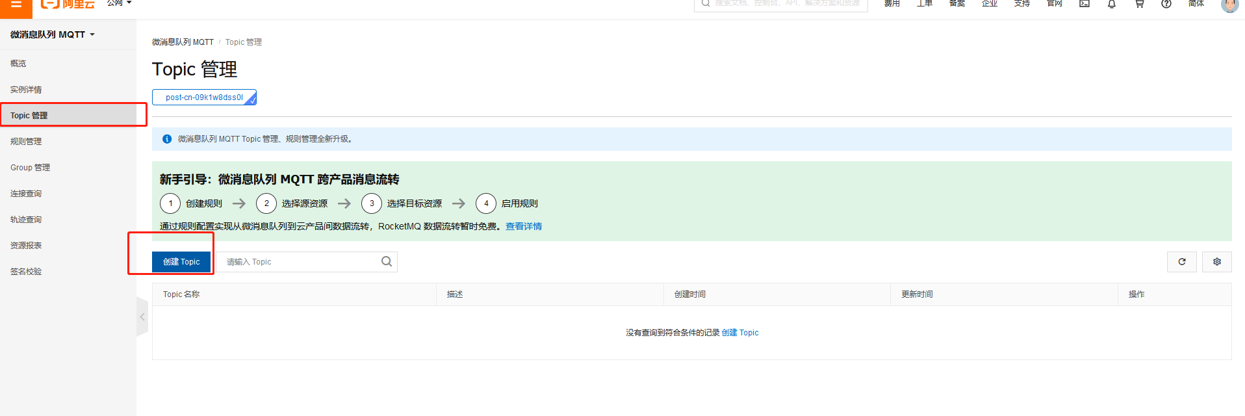Expand the 公网 region dropdown
1245x416 pixels.
click(120, 3)
